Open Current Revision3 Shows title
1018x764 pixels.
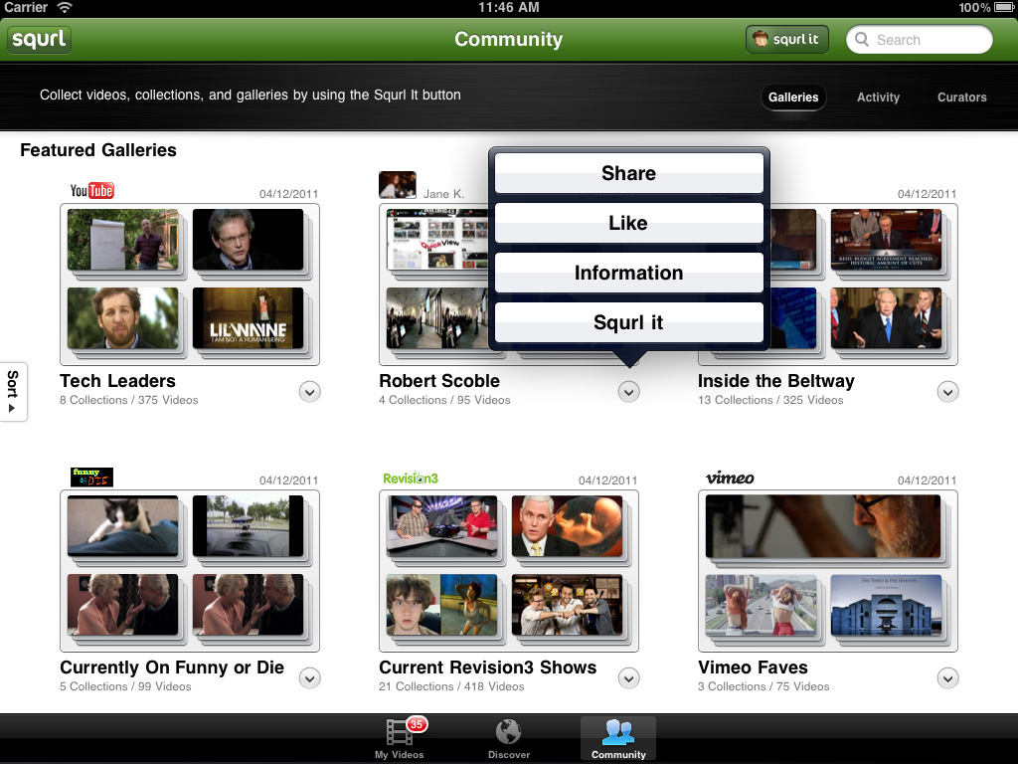tap(487, 668)
